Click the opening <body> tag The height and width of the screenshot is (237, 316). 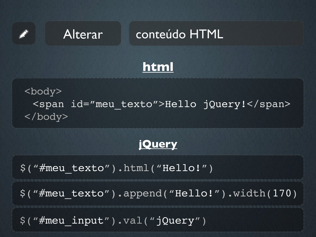[x=43, y=91]
